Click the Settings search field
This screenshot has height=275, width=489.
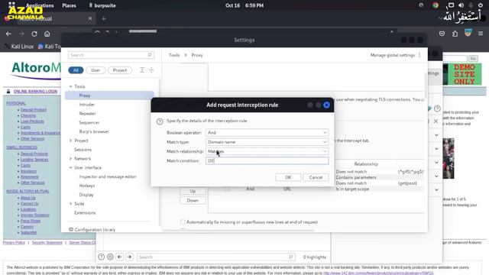click(111, 55)
